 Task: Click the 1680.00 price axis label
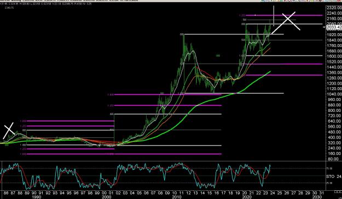(x=334, y=51)
